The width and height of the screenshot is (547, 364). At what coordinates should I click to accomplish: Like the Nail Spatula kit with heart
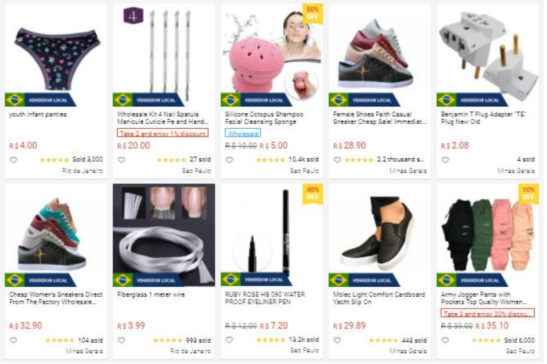point(121,160)
